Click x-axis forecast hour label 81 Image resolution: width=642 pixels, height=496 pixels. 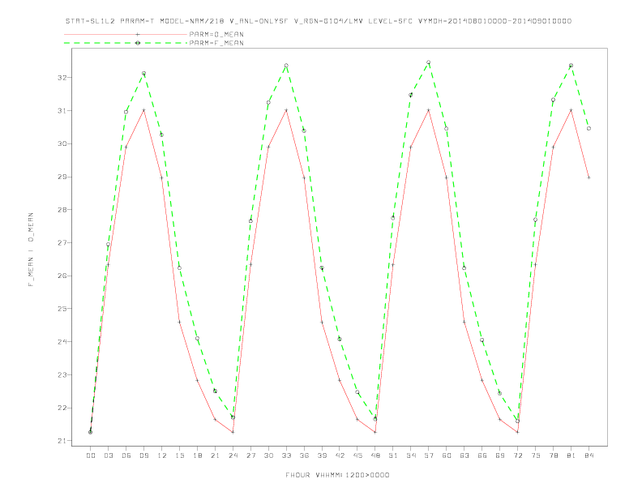coord(571,455)
